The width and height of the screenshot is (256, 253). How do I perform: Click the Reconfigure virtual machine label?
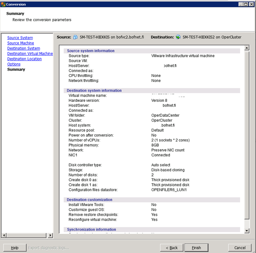(93, 220)
